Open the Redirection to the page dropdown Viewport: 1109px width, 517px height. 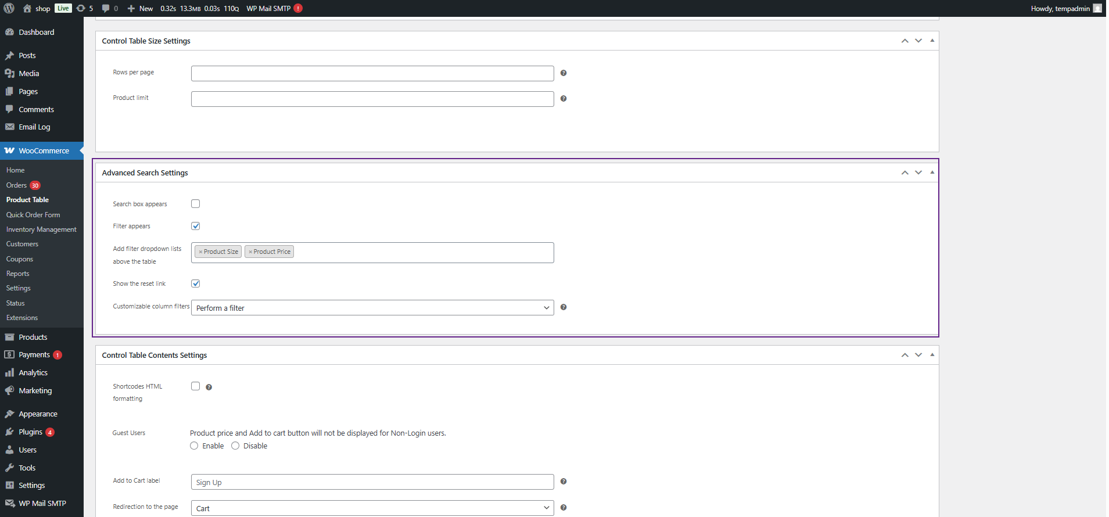coord(372,508)
